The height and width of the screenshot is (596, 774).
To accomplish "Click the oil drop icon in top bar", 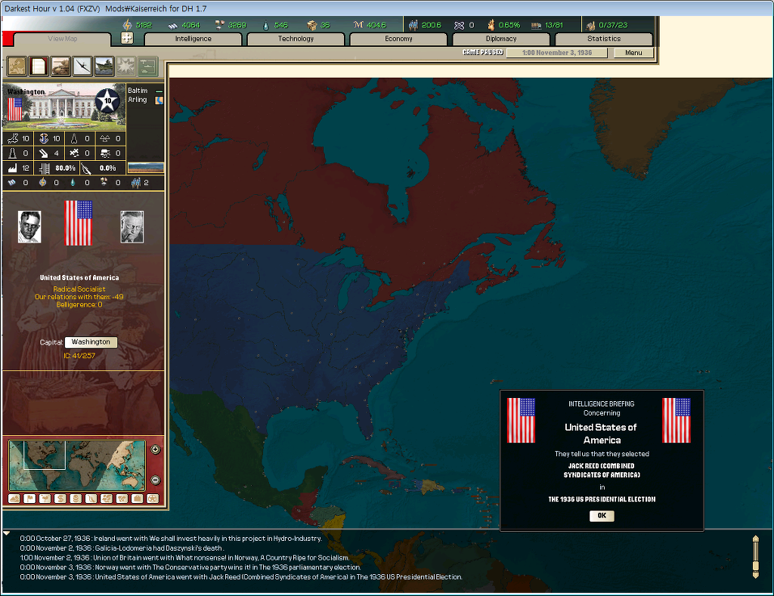I will pyautogui.click(x=266, y=25).
